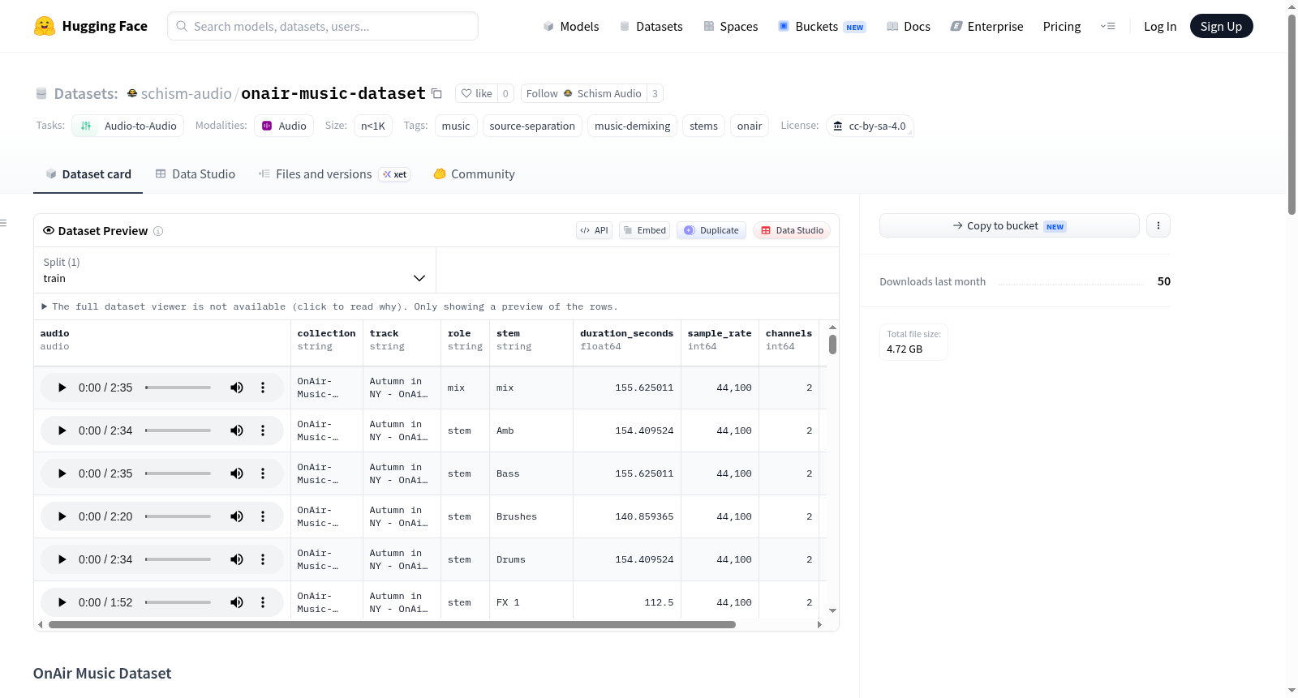Select the Audio modality tag
1298x698 pixels.
284,126
